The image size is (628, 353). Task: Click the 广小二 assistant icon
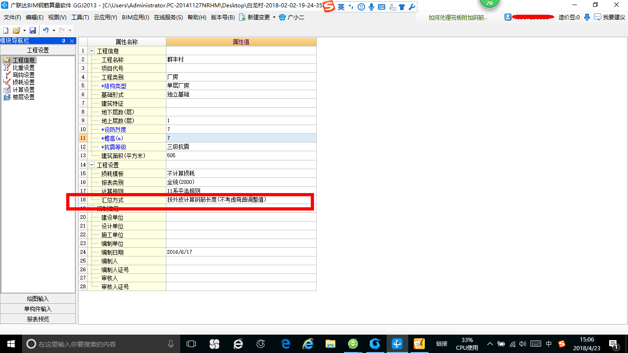pos(282,17)
